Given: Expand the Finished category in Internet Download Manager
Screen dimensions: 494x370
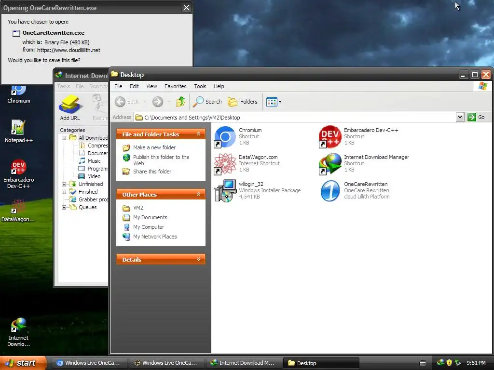Looking at the screenshot, I should (64, 192).
